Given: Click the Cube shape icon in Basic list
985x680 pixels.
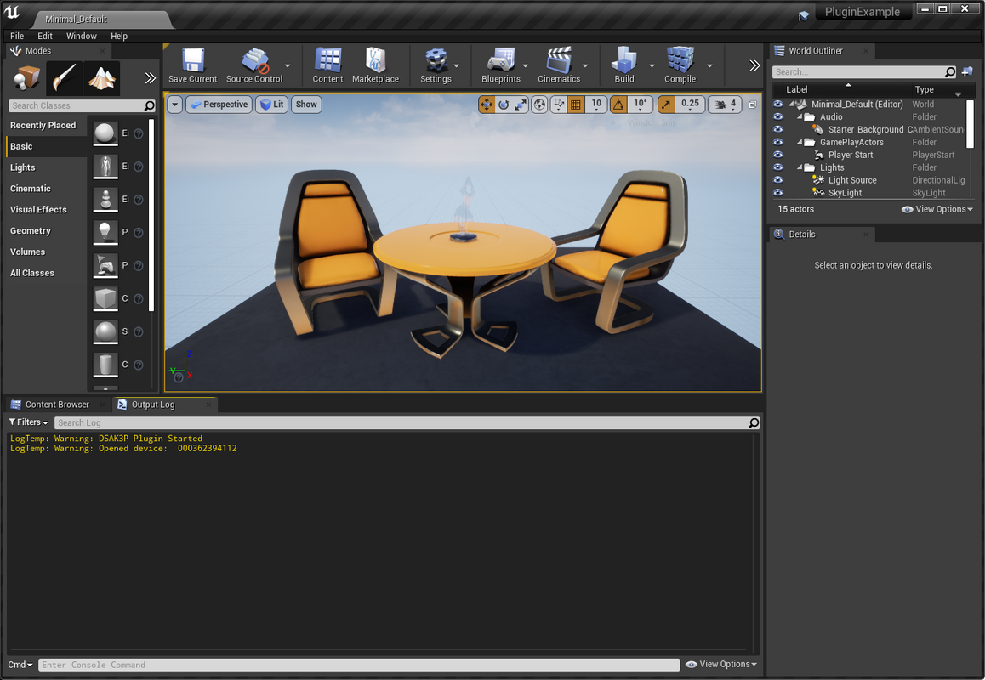Looking at the screenshot, I should coord(105,298).
